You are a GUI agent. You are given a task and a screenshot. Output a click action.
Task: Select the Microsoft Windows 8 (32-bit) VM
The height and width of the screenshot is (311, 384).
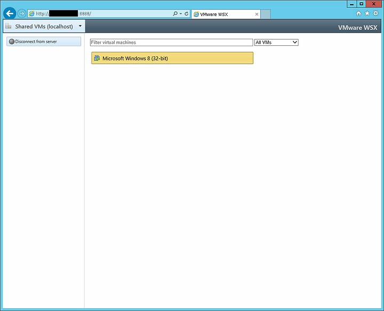tap(172, 58)
